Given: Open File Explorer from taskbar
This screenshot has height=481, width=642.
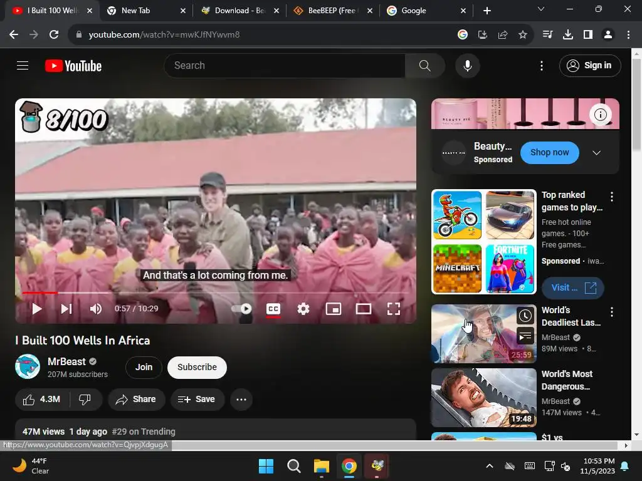Looking at the screenshot, I should [322, 466].
